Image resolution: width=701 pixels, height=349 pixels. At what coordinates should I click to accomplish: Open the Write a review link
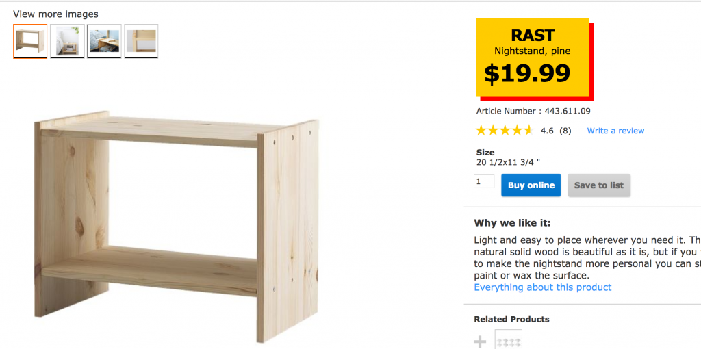(x=615, y=131)
